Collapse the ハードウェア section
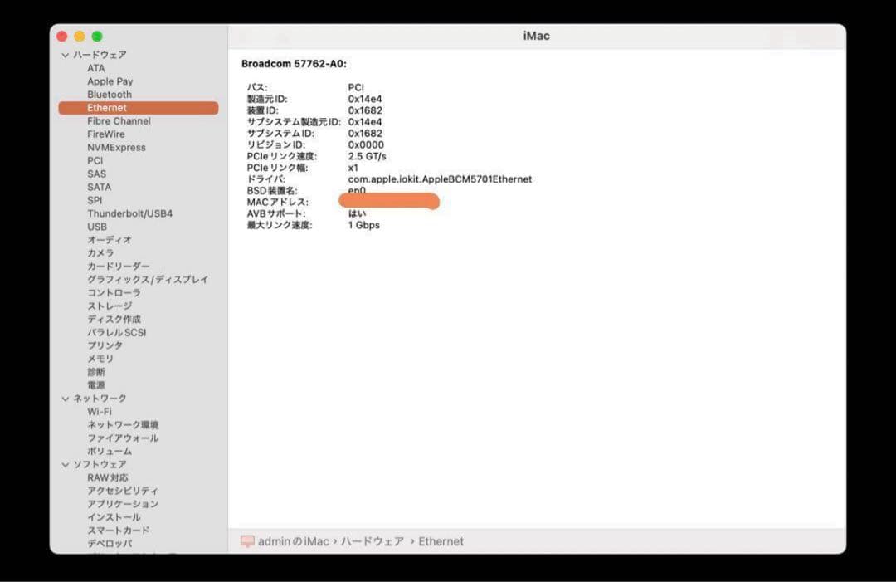 65,54
